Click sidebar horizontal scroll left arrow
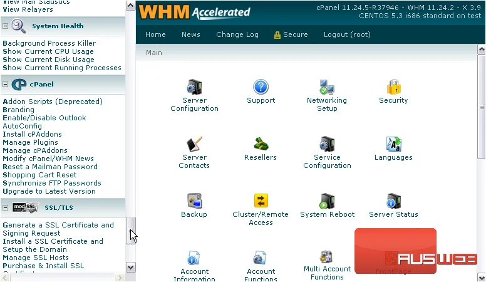This screenshot has height=282, width=486. pos(6,278)
